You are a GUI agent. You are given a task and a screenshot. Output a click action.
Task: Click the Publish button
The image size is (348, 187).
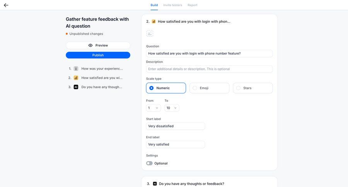tap(98, 55)
